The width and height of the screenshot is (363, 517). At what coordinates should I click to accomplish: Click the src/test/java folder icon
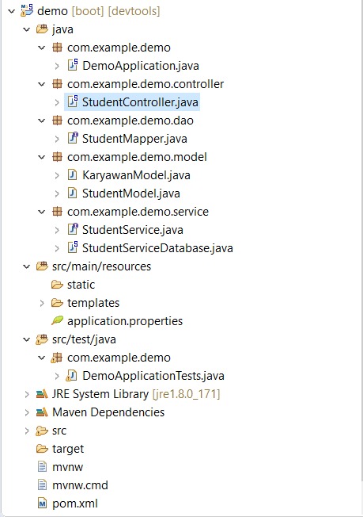pos(42,339)
